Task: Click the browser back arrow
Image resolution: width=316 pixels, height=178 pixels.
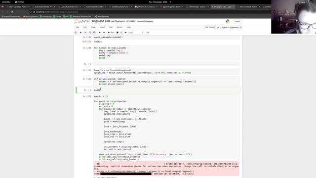Action: (3, 12)
